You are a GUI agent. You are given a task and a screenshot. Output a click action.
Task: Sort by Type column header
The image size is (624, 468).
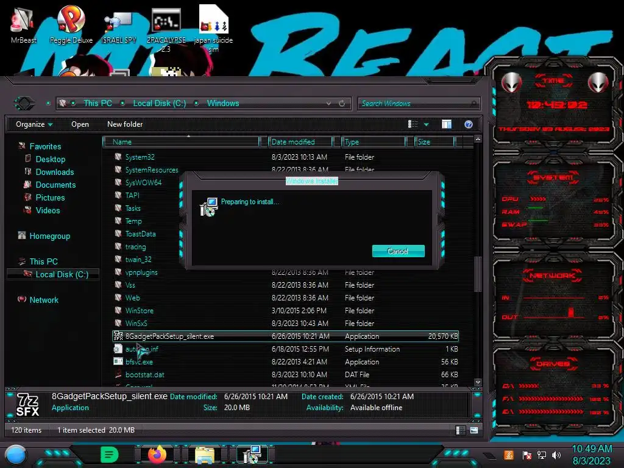(374, 141)
